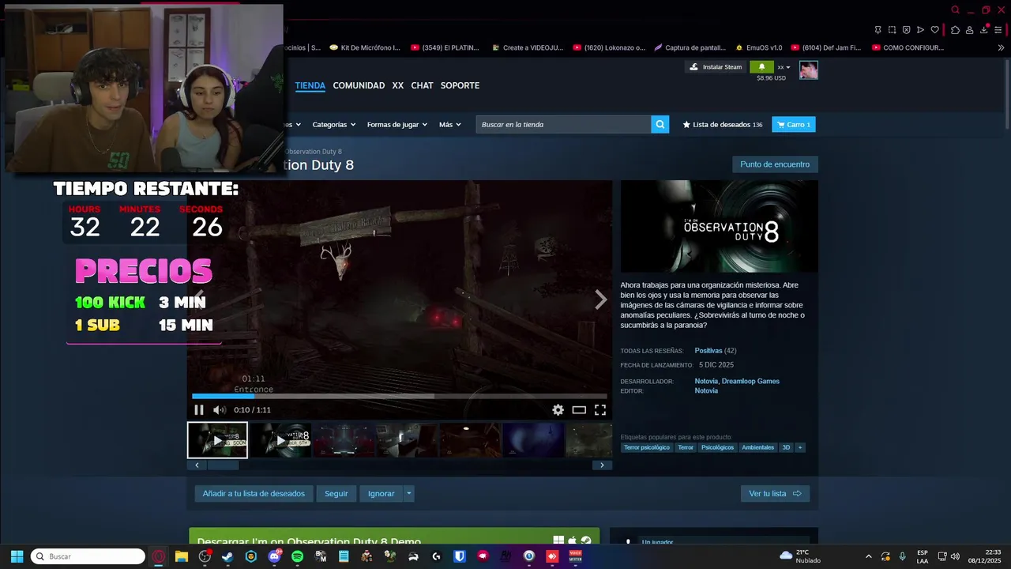Show hidden system tray icons
The height and width of the screenshot is (569, 1011).
point(869,556)
